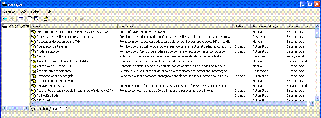The image size is (321, 118).
Task: Select the Agendador de tarefas service
Action: click(52, 46)
